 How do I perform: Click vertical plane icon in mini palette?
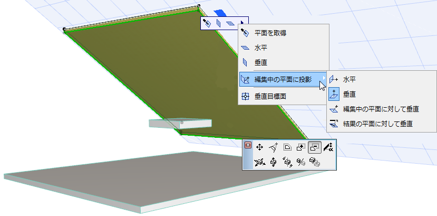click(x=219, y=23)
